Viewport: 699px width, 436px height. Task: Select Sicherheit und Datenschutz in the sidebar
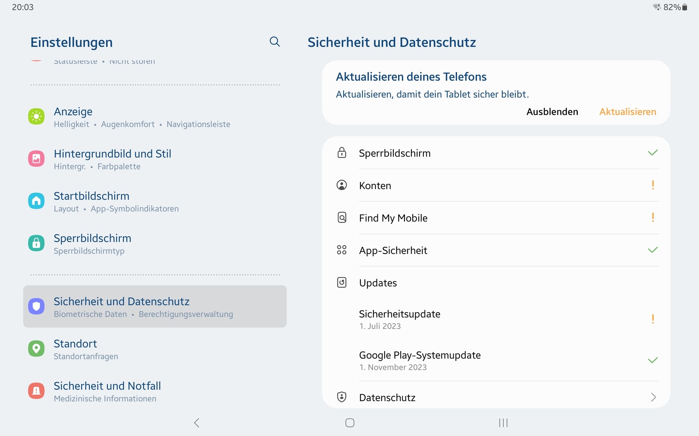[x=155, y=307]
